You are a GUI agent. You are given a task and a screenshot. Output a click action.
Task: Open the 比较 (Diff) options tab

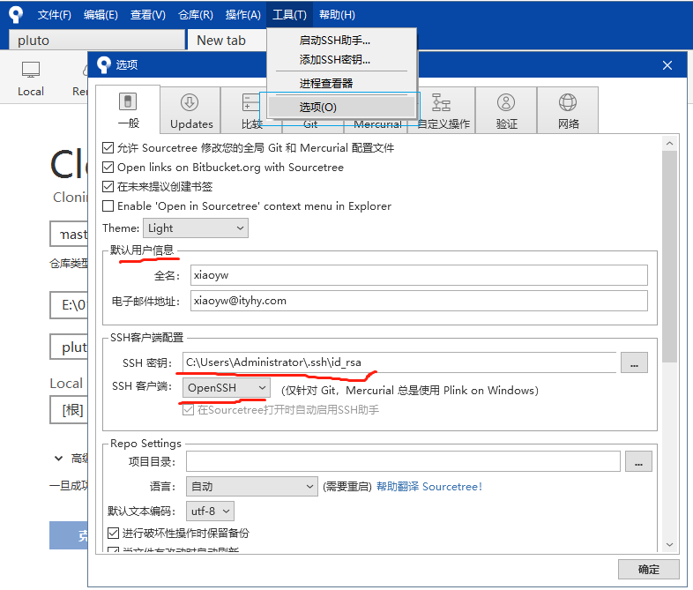pyautogui.click(x=251, y=110)
